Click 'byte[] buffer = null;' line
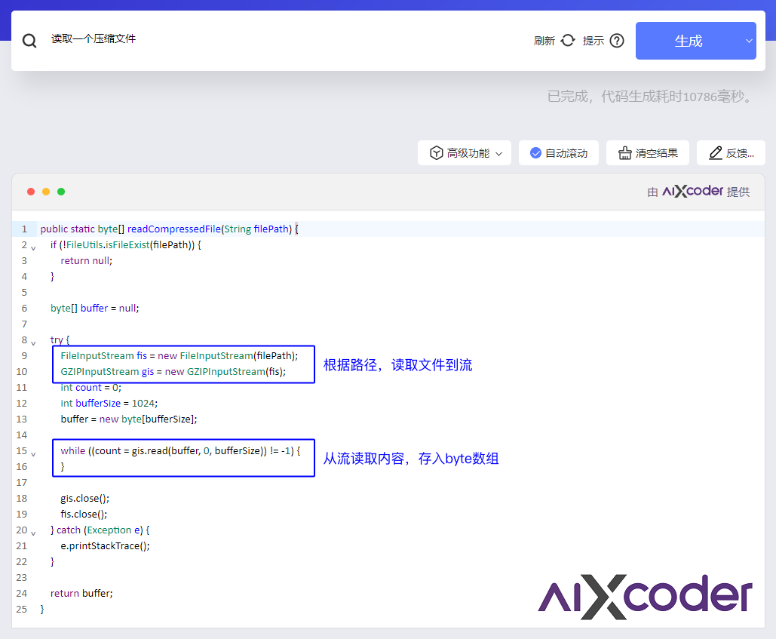This screenshot has height=639, width=776. click(94, 308)
